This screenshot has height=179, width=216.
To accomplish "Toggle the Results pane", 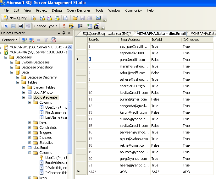I will tap(28, 26).
